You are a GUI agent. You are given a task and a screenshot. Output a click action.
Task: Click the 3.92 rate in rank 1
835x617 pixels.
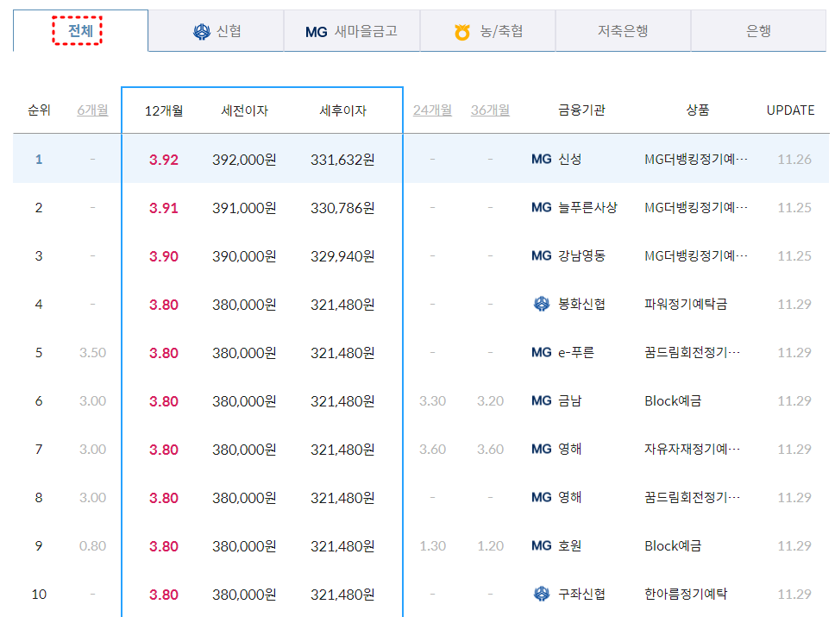pyautogui.click(x=164, y=160)
